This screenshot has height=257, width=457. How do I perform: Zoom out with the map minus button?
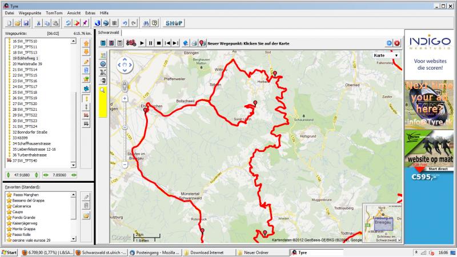[x=125, y=164]
